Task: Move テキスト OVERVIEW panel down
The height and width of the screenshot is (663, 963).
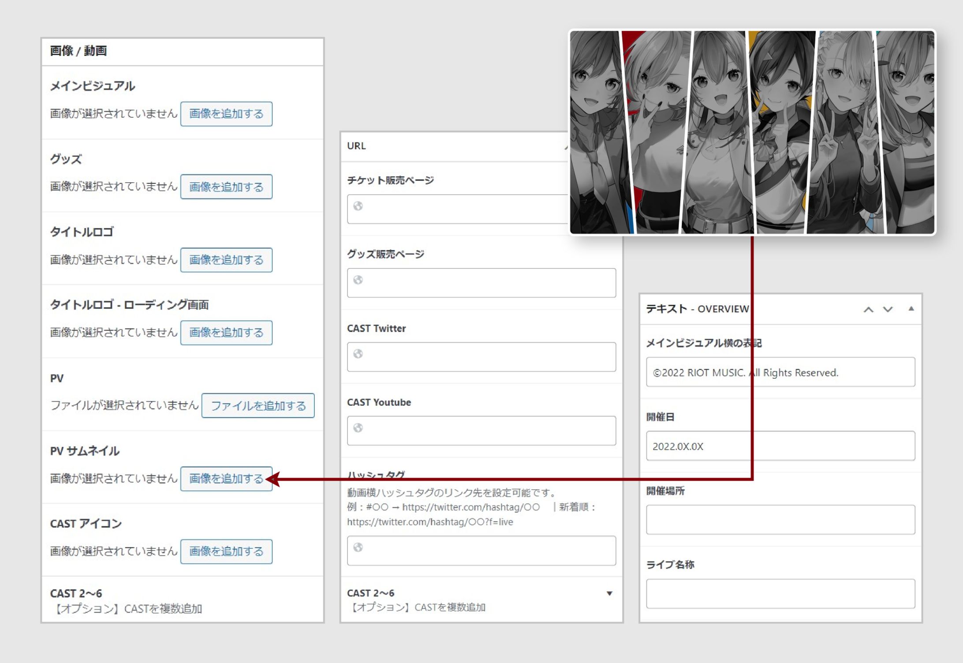Action: [888, 310]
